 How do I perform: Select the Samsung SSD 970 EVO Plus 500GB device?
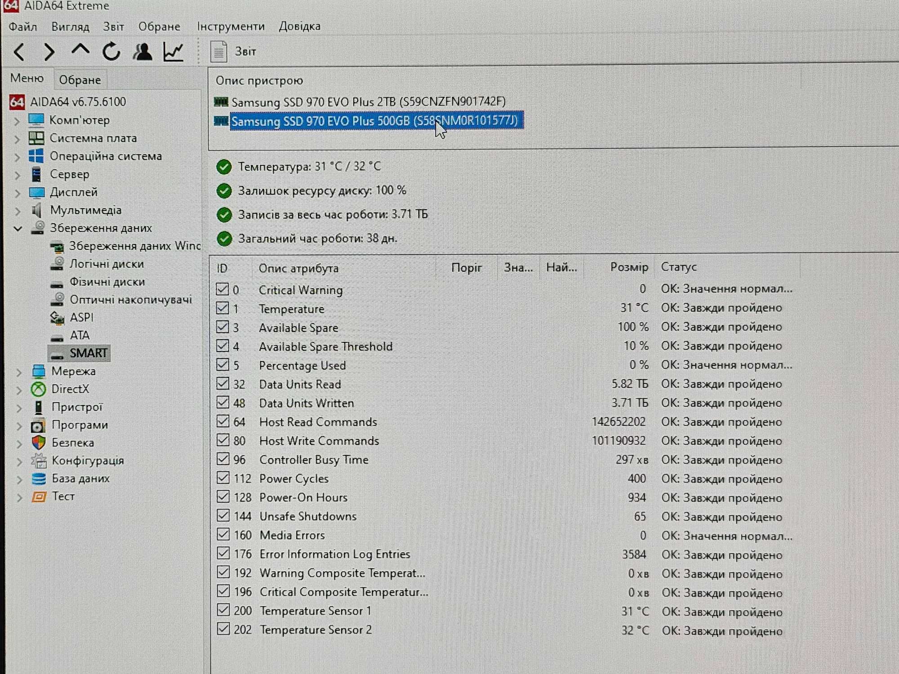point(376,121)
